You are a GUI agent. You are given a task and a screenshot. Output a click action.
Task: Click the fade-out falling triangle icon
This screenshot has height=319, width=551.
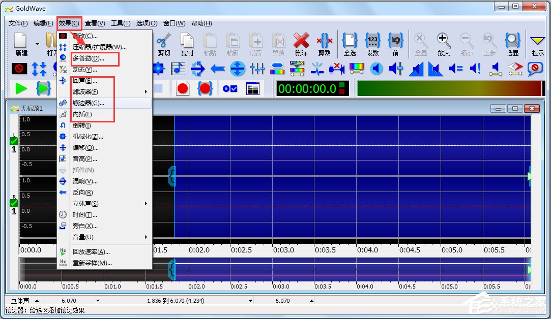436,69
